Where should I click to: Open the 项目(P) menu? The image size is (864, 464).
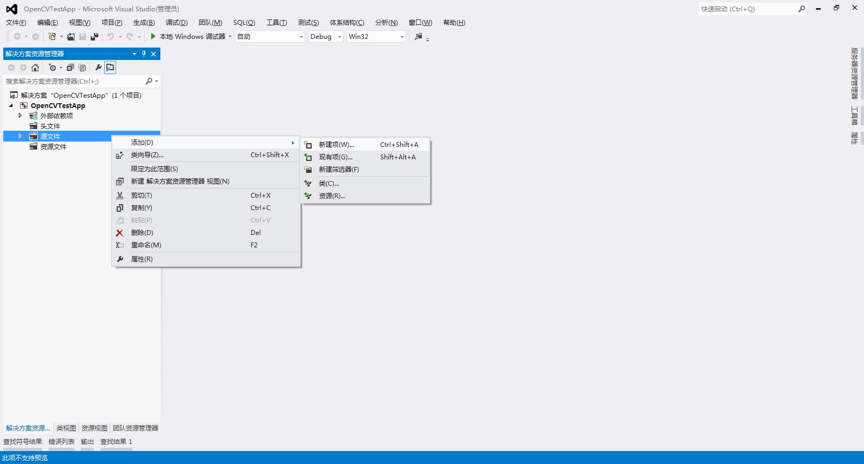(x=112, y=23)
